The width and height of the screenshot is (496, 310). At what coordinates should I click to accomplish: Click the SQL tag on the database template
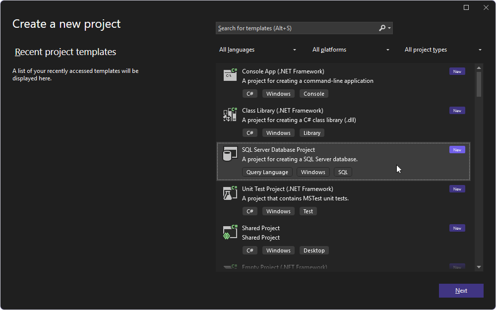click(343, 172)
